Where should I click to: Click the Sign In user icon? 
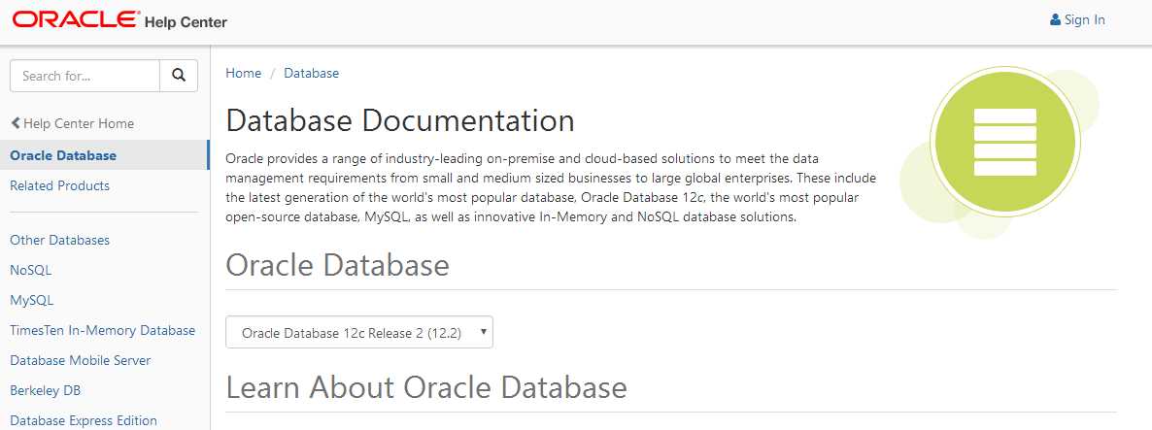coord(1056,19)
